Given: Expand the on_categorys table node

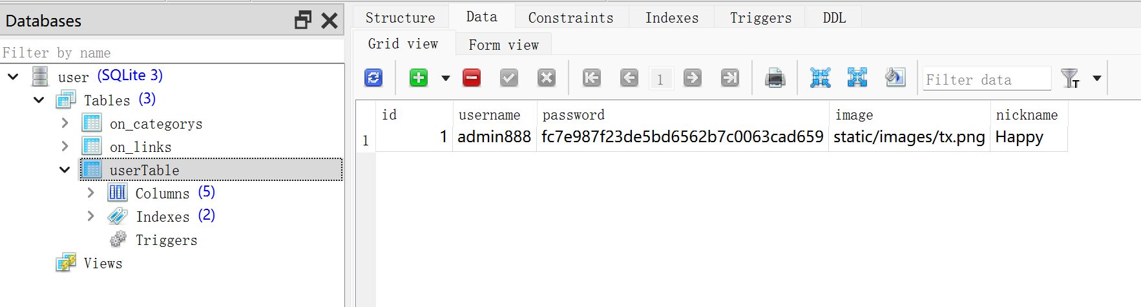Looking at the screenshot, I should point(65,123).
